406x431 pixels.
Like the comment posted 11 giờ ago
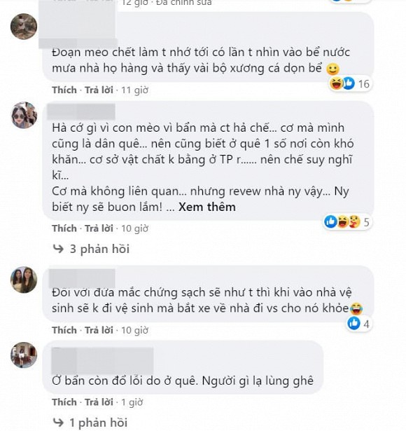tap(64, 90)
